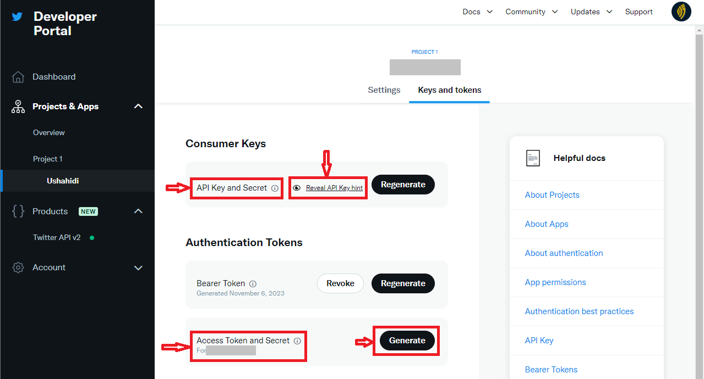Select the Keys and tokens tab

pos(449,90)
